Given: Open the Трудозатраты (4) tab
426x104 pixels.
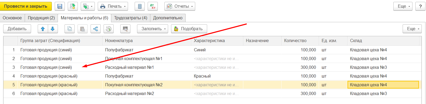Looking at the screenshot, I should 131,18.
